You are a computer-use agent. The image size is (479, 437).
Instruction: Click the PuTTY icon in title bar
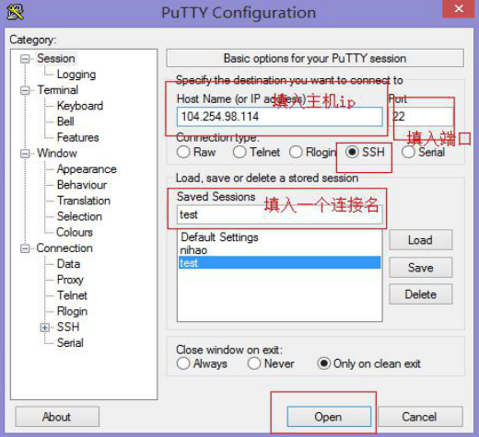(x=15, y=12)
